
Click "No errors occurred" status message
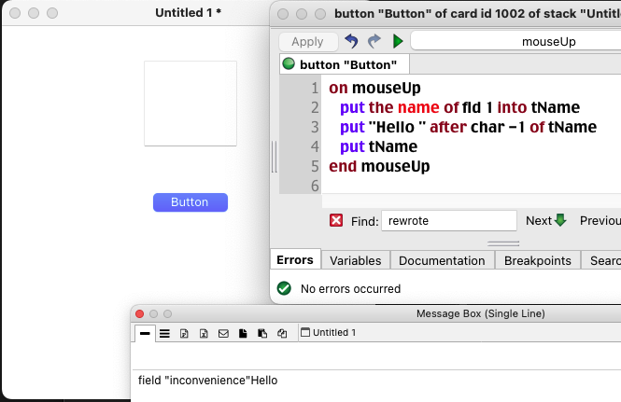point(350,288)
